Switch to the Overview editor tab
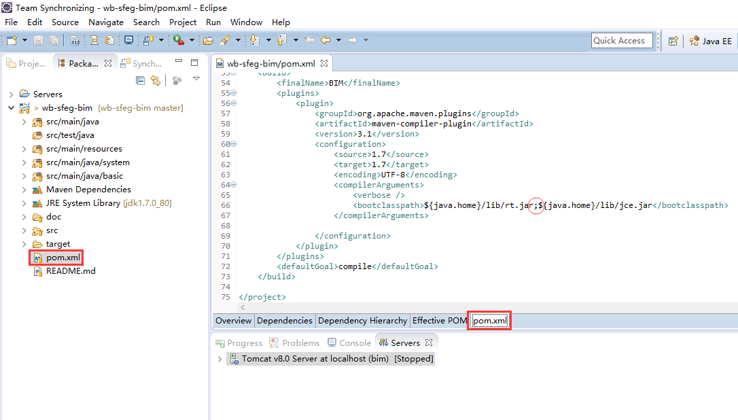 pos(234,321)
